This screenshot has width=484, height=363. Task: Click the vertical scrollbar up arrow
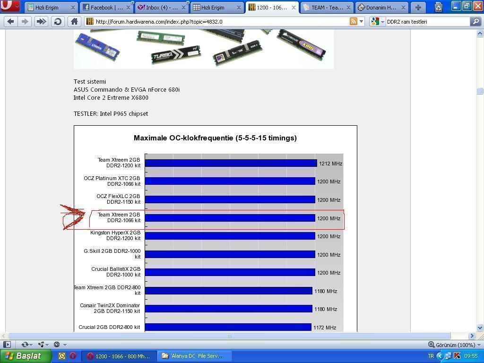click(x=480, y=33)
